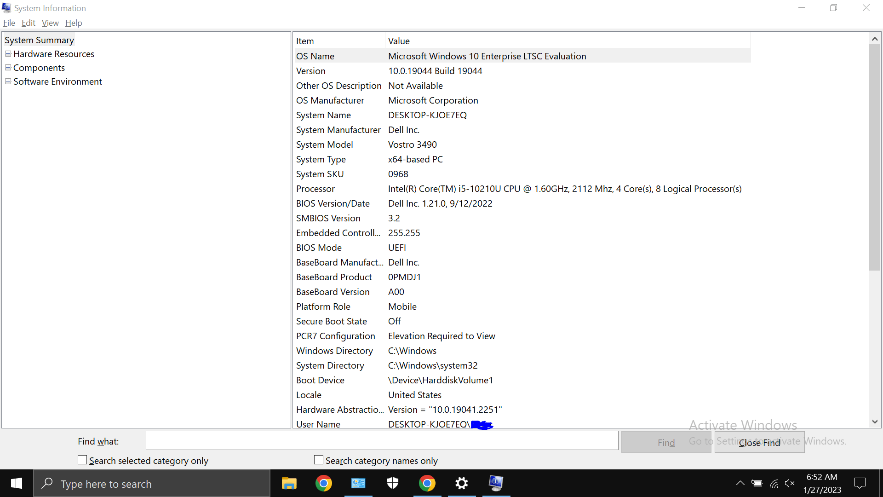Viewport: 883px width, 497px height.
Task: Open the notification center icon
Action: pos(860,484)
